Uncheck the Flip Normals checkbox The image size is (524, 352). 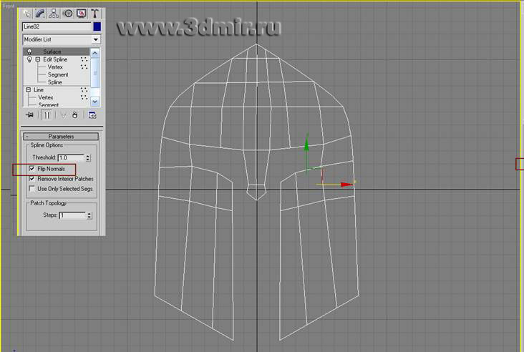31,169
